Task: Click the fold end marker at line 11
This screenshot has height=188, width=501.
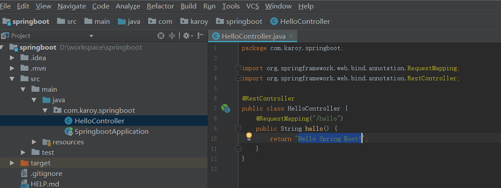Action: (x=238, y=148)
